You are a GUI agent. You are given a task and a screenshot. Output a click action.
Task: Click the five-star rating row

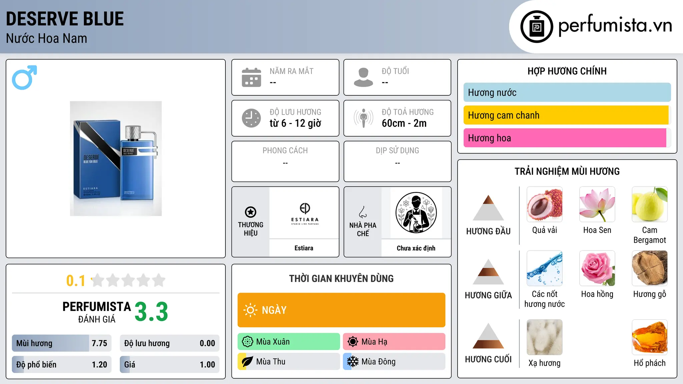(128, 280)
